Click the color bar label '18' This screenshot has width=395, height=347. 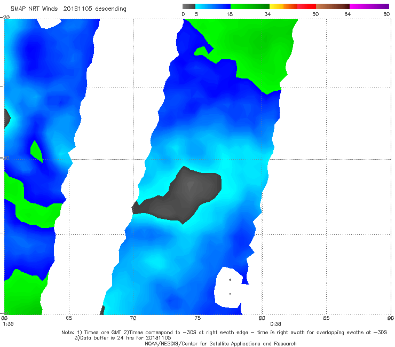tap(230, 14)
